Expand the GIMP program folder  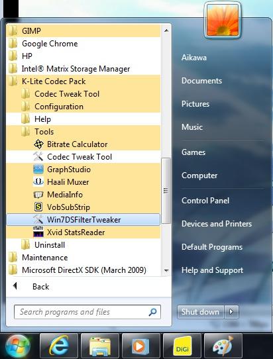pos(83,31)
